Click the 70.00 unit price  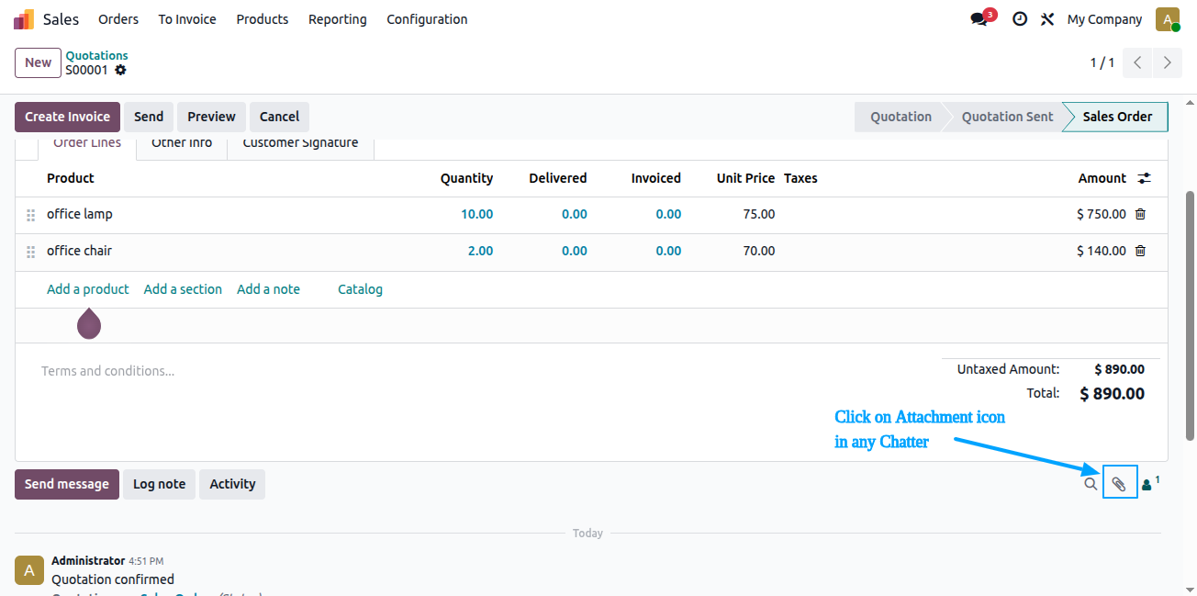pyautogui.click(x=758, y=251)
